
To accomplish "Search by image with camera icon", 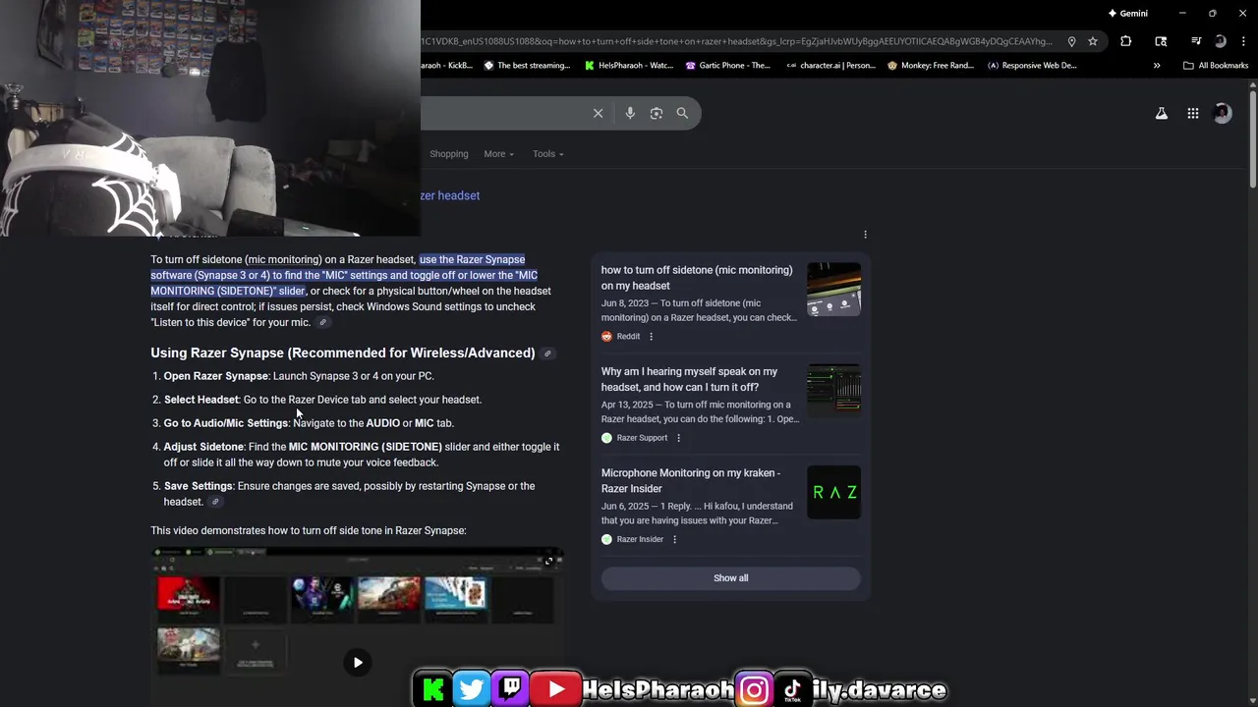I will click(657, 113).
